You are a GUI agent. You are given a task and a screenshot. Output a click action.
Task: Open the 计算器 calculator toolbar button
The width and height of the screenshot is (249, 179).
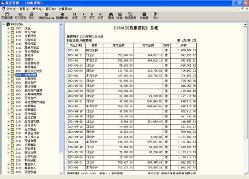pyautogui.click(x=144, y=16)
